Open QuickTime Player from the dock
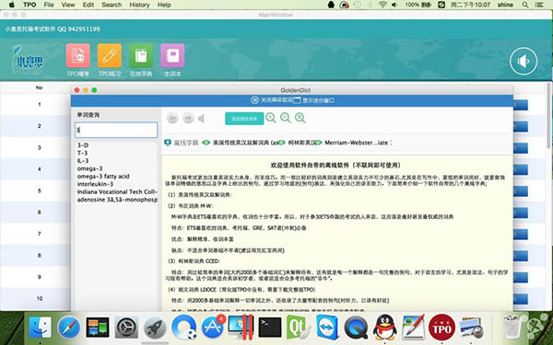Image resolution: width=553 pixels, height=345 pixels. (356, 327)
